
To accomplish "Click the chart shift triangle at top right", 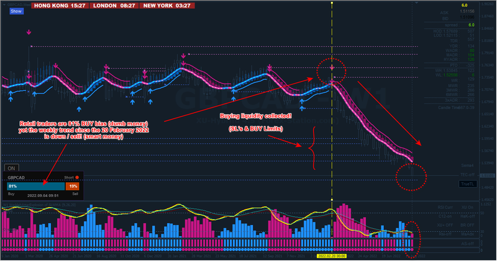I will coord(416,2).
